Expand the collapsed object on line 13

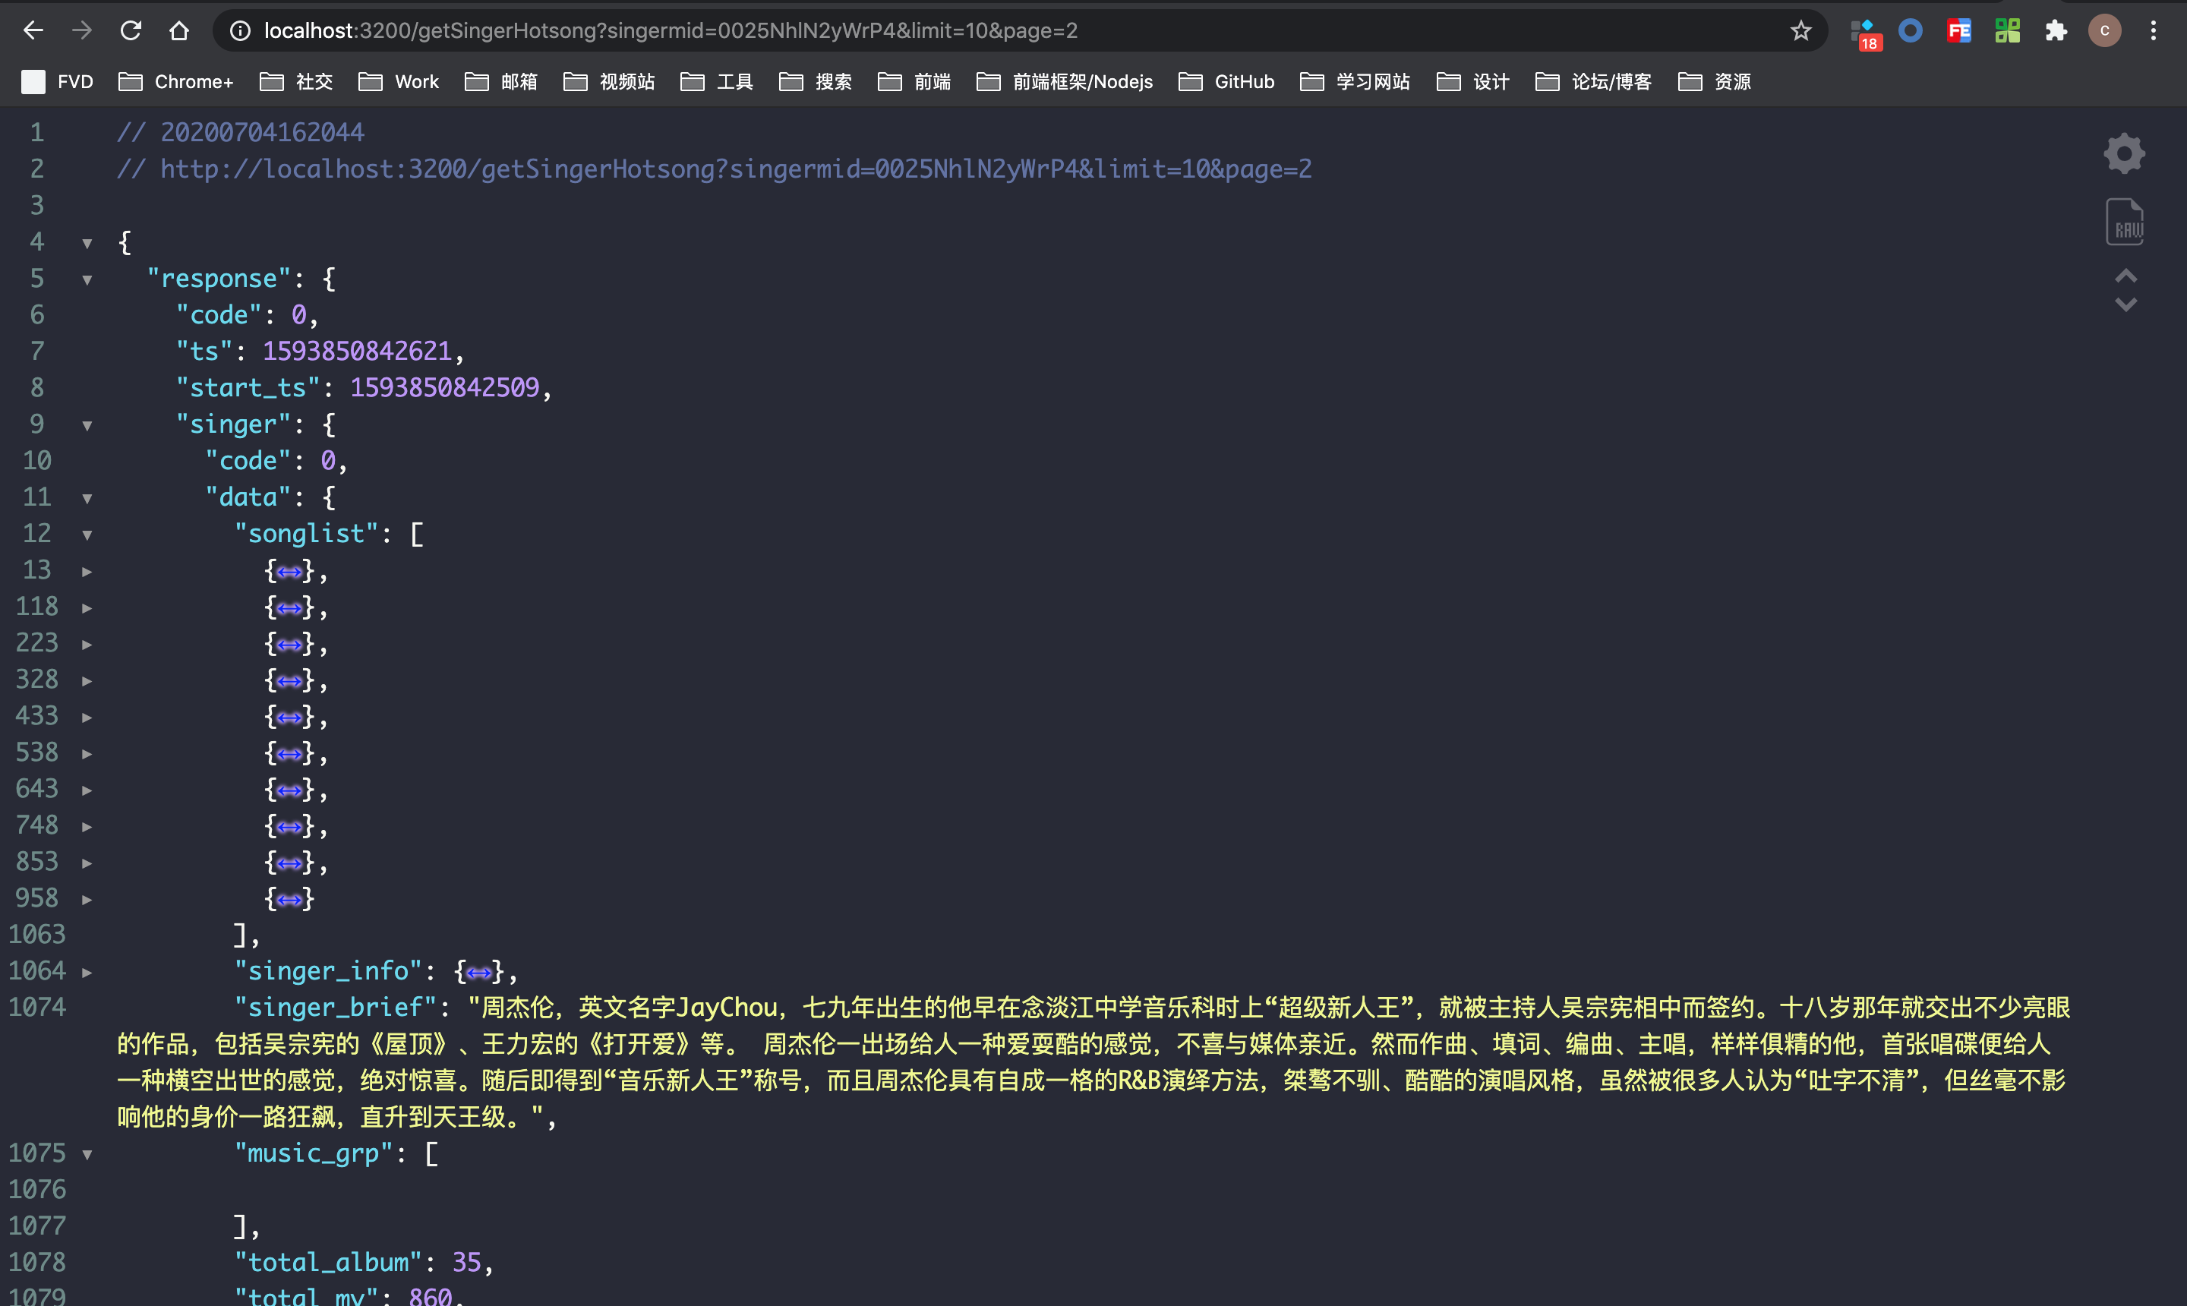pyautogui.click(x=87, y=571)
